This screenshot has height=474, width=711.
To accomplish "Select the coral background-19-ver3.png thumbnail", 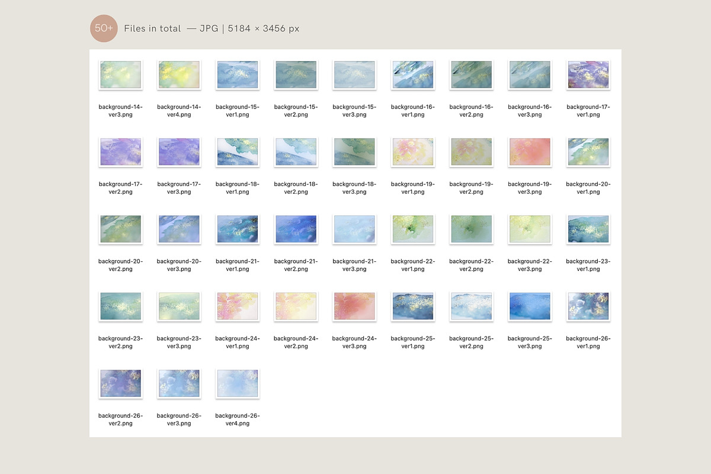I will [x=530, y=152].
